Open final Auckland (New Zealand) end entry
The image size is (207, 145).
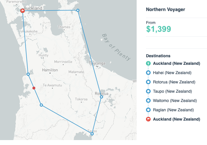click(177, 119)
